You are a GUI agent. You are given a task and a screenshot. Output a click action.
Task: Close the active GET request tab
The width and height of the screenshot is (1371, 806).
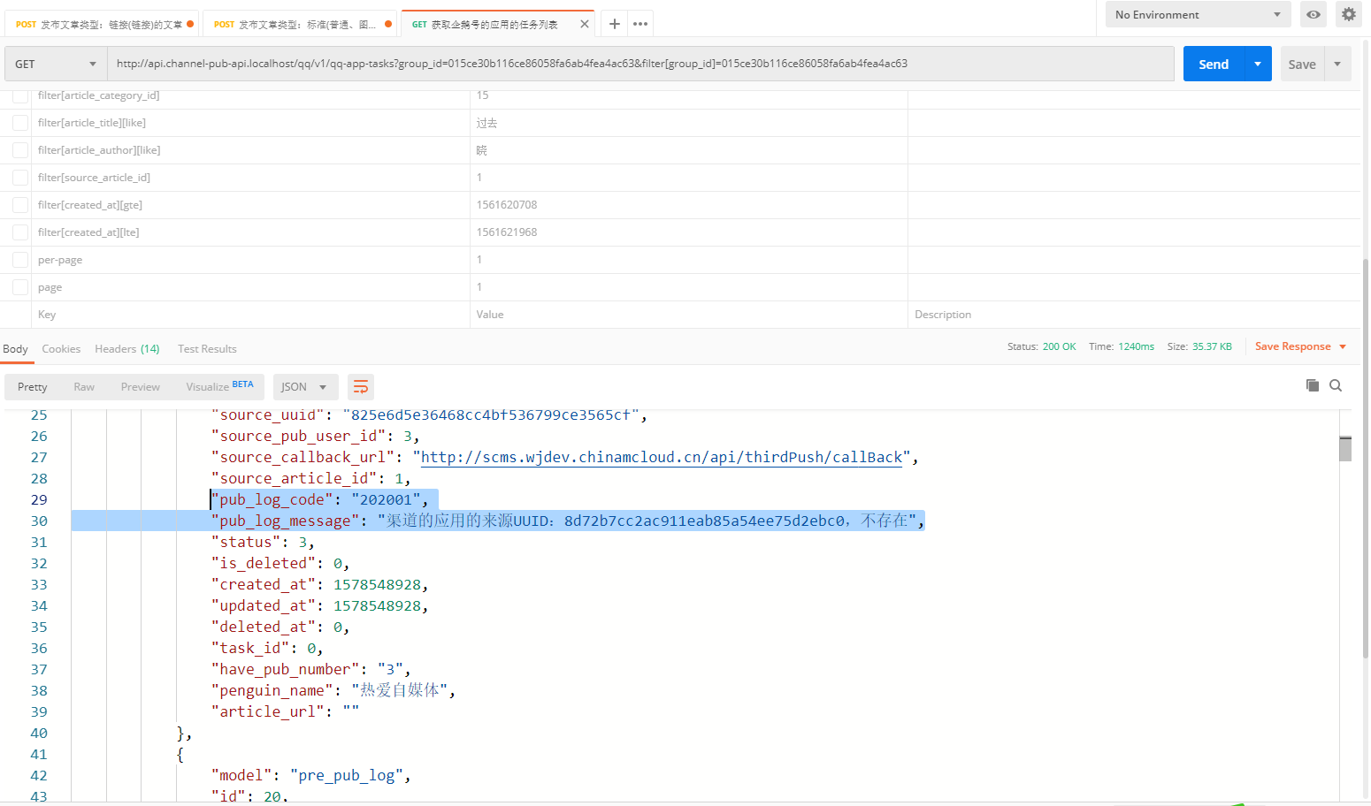point(584,24)
